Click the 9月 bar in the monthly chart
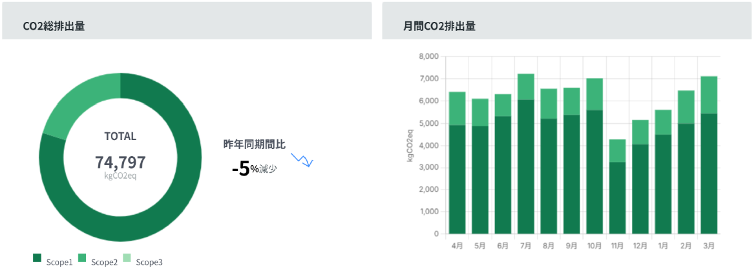The image size is (756, 269). click(x=572, y=161)
